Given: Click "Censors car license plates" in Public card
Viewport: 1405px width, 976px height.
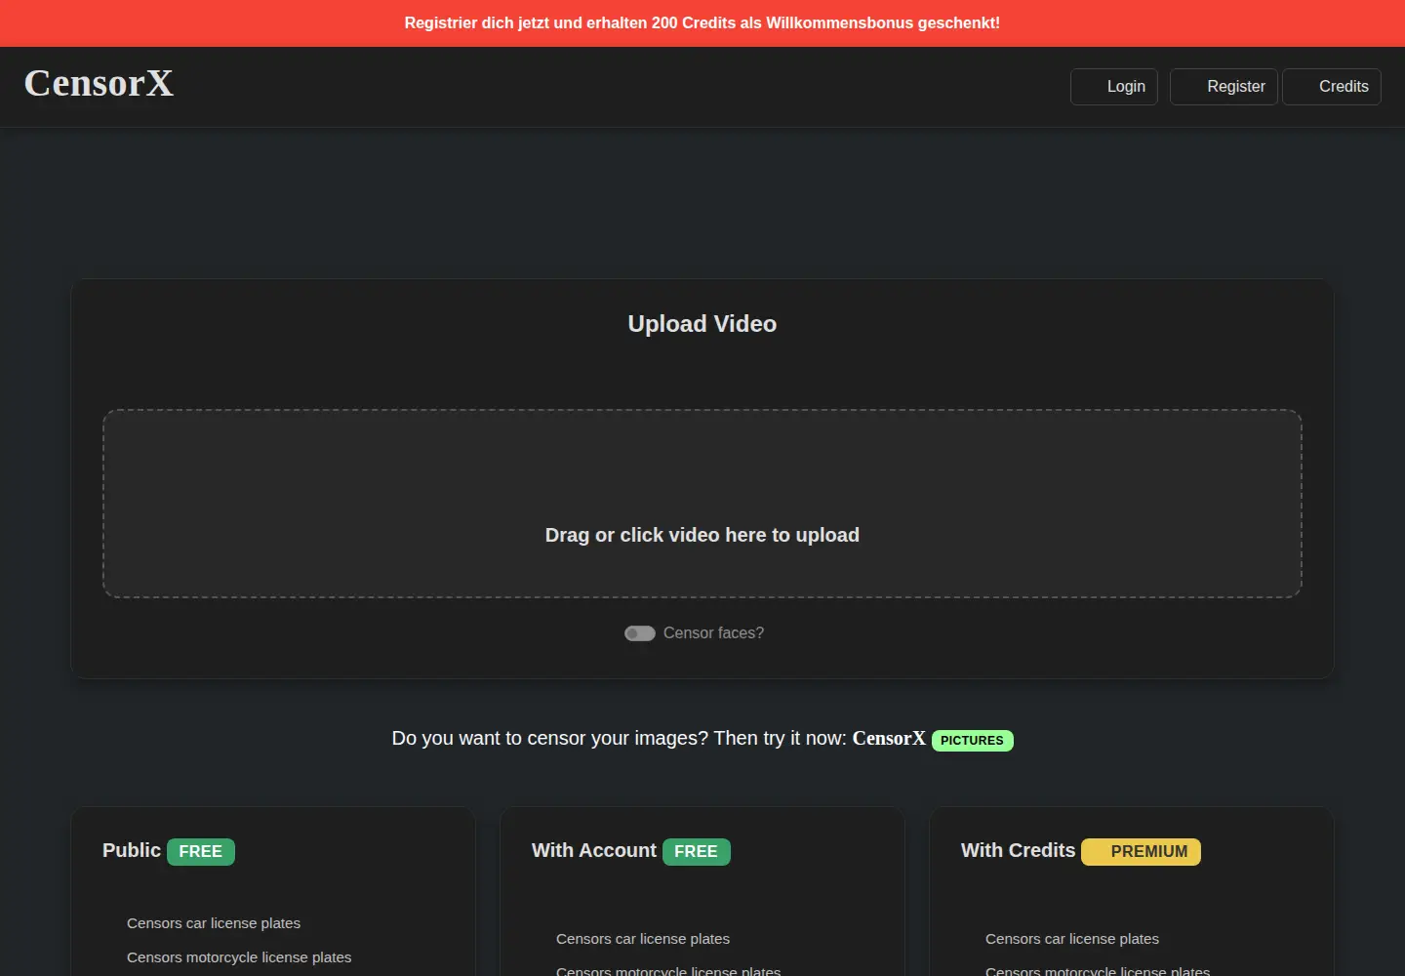Looking at the screenshot, I should point(214,923).
